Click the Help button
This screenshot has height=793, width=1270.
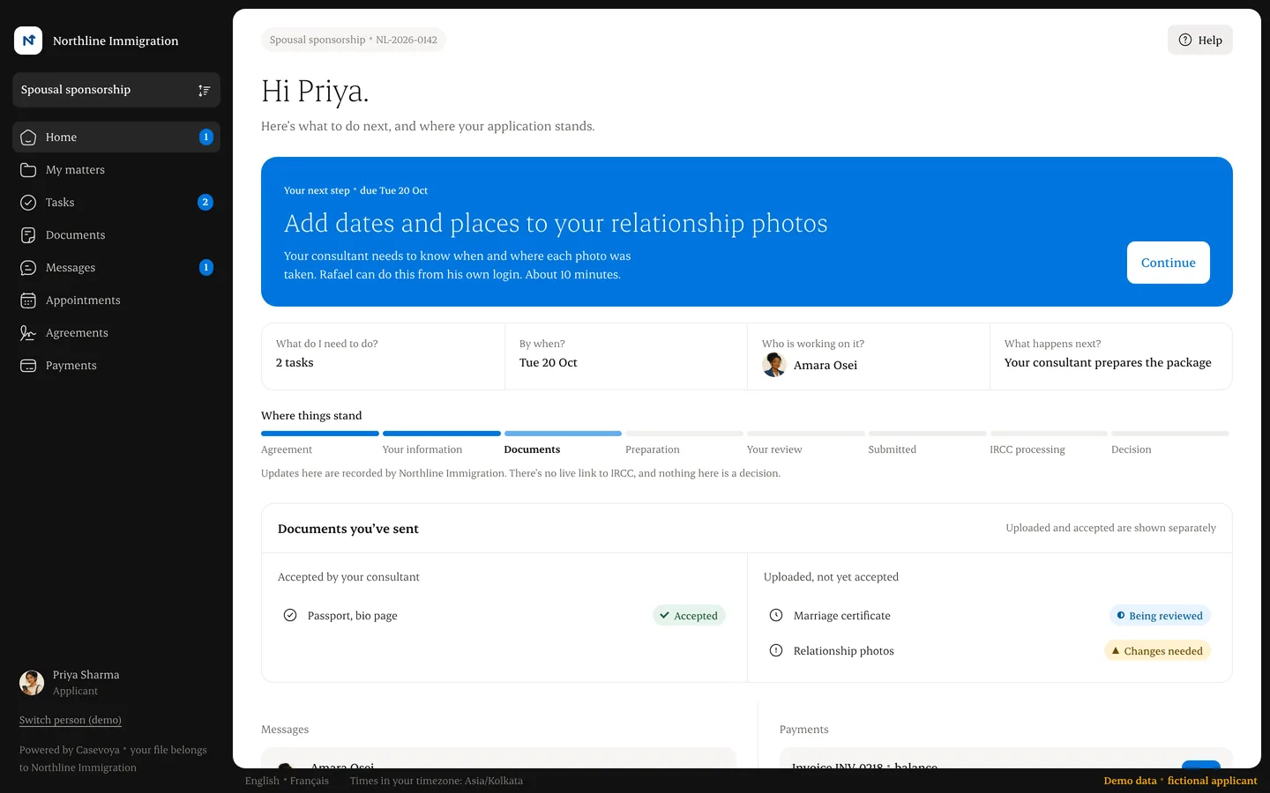click(x=1200, y=40)
